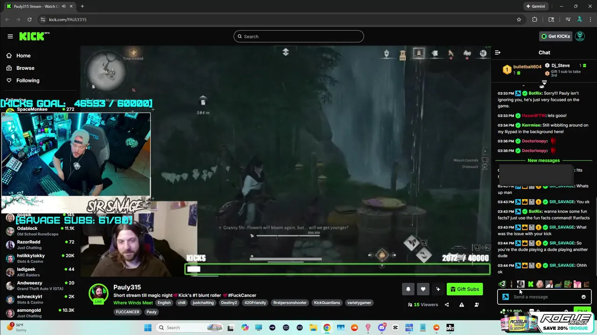
Task: Open schneckyirl channel in sidebar
Action: 40,299
